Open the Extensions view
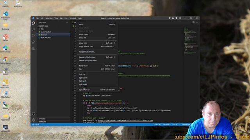Screen dimensions: 250x140 point(34,48)
